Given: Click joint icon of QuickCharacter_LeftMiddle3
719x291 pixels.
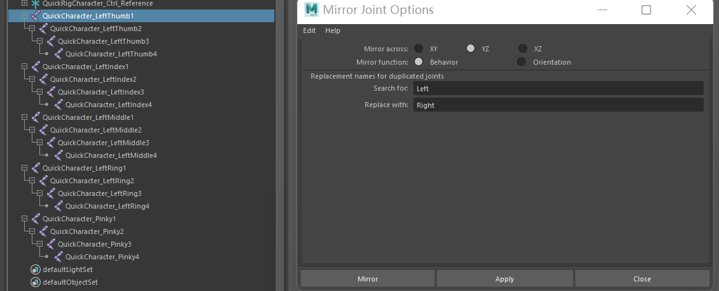Looking at the screenshot, I should tap(51, 143).
